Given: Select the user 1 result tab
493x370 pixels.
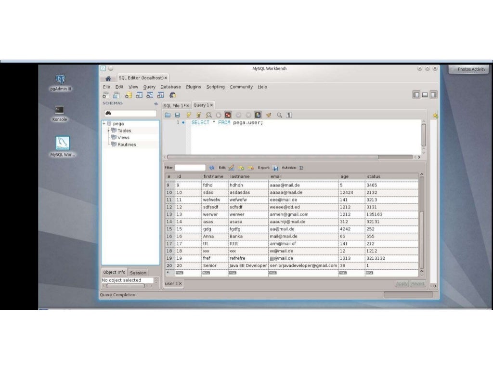Looking at the screenshot, I should pyautogui.click(x=173, y=283).
